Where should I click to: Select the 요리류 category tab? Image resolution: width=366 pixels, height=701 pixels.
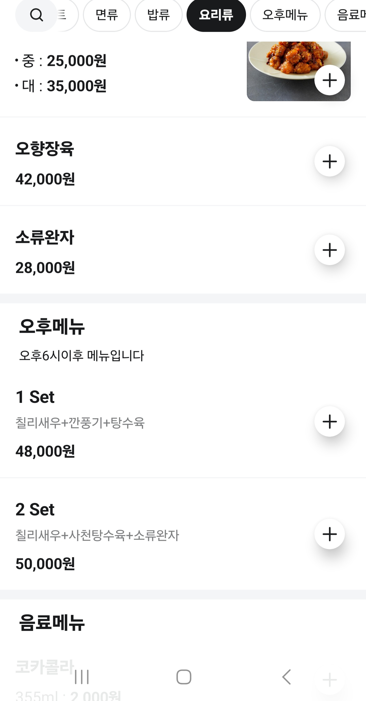click(x=216, y=15)
